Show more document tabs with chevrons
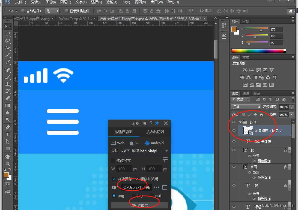The image size is (298, 210). 215,19
